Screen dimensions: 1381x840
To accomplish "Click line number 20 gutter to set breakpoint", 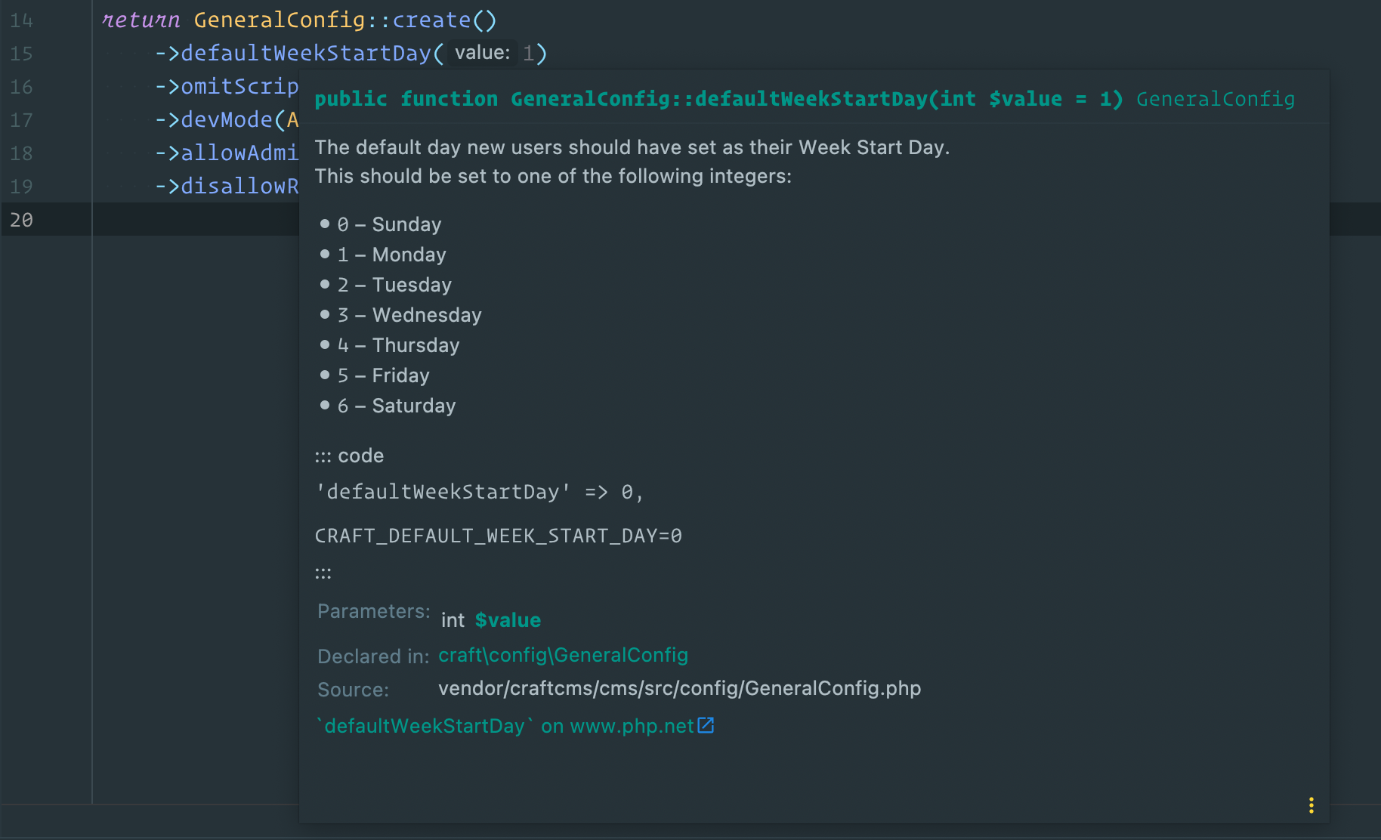I will click(21, 220).
